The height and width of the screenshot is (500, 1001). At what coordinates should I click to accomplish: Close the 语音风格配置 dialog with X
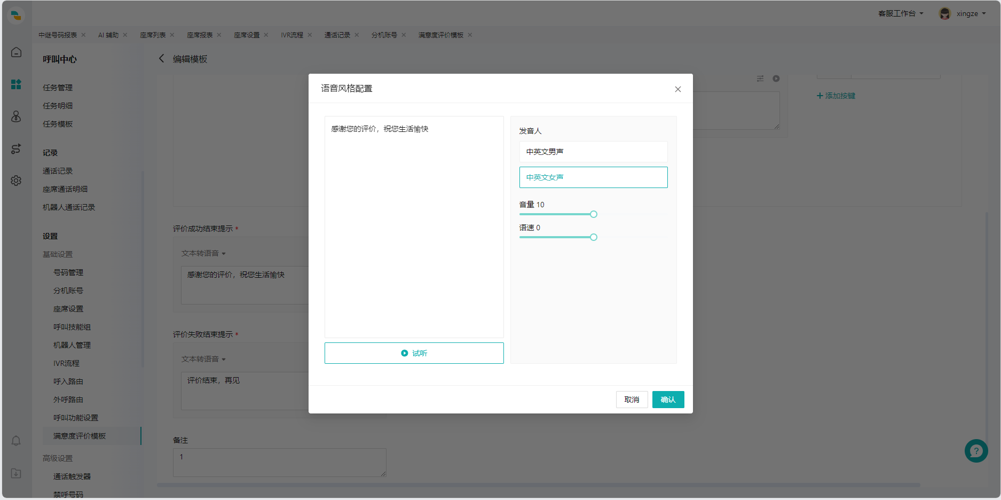678,89
